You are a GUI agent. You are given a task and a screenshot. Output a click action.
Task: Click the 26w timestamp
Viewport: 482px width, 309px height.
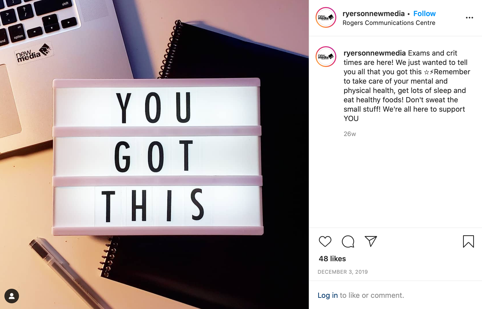(350, 134)
